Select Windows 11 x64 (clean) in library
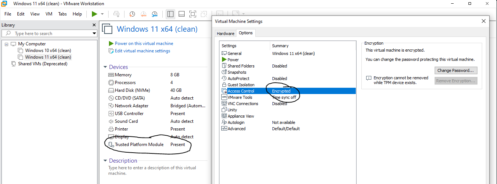Screen dimensions: 497x184 click(48, 57)
